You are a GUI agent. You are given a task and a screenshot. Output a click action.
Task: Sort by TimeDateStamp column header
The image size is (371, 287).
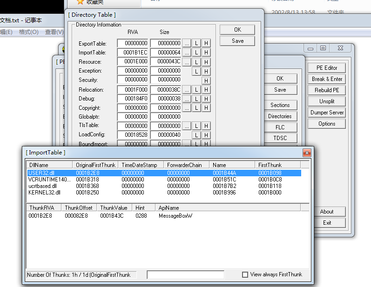coord(141,165)
